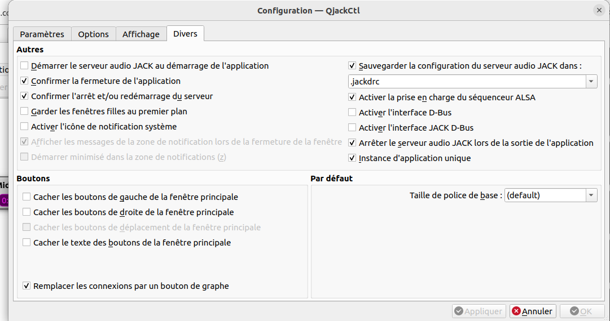Click the red Annuler cancel button

[533, 311]
